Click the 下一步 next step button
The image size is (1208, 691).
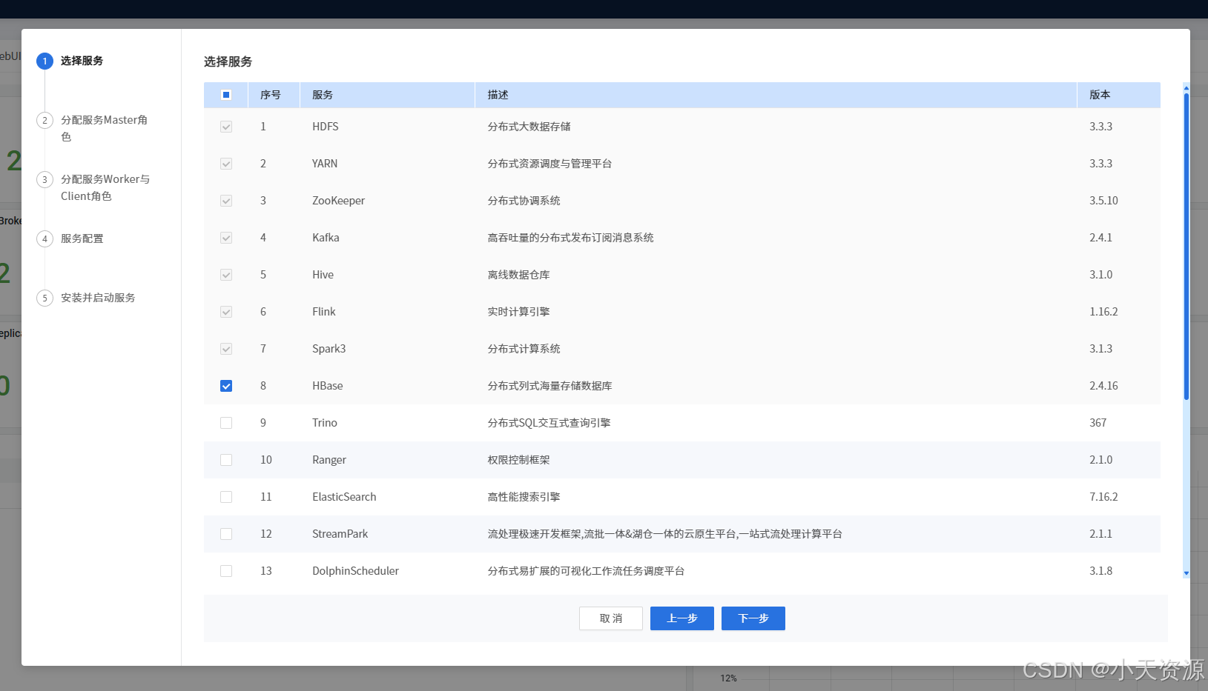[x=753, y=618]
